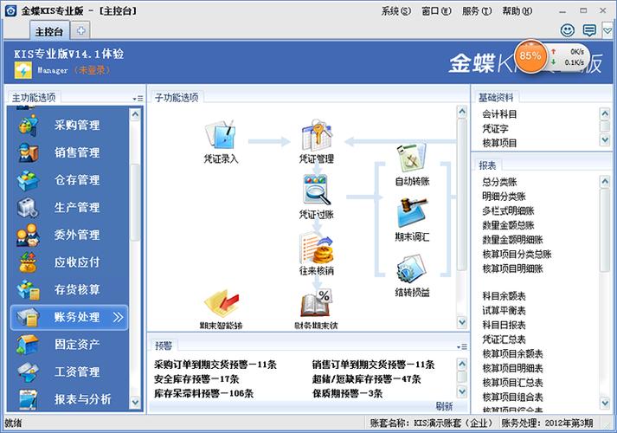
Task: Open the 凭证汇总表 report
Action: tap(504, 339)
